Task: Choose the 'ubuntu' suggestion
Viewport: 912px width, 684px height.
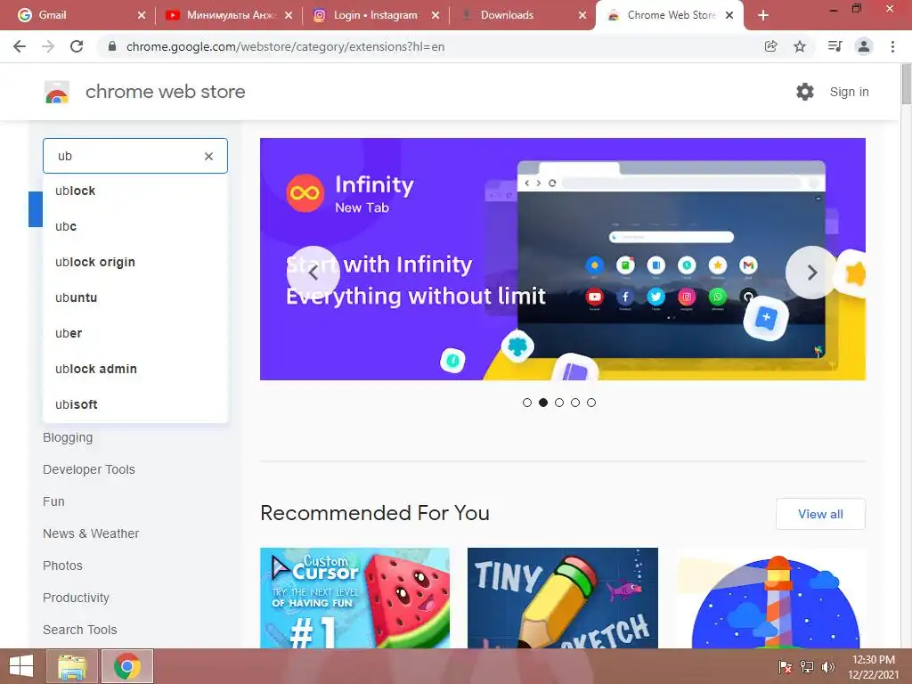Action: [135, 297]
